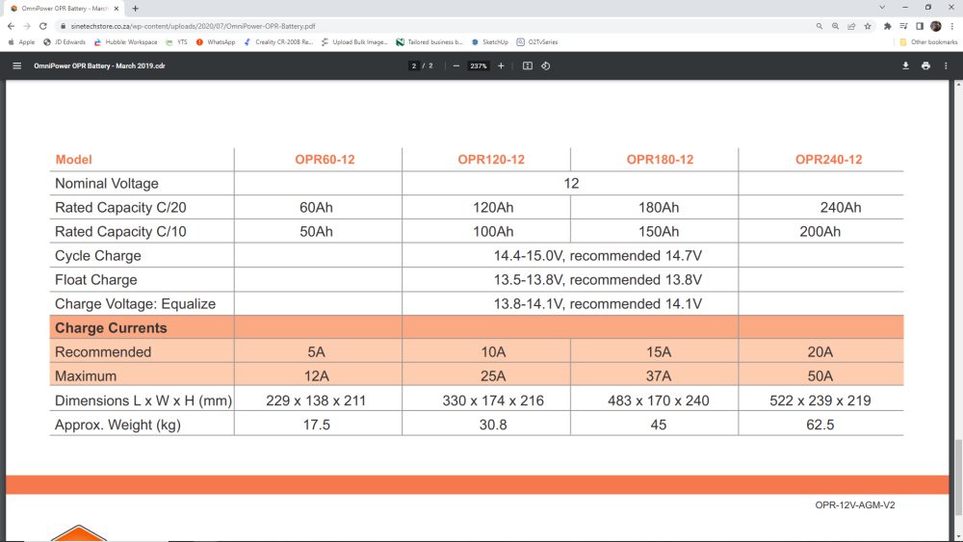Open the Upload Bulk Image bookmark
The height and width of the screenshot is (542, 963).
tap(355, 42)
